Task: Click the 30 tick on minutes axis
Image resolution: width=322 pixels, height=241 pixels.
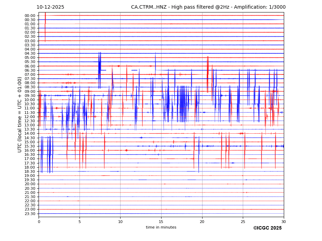Action: pyautogui.click(x=284, y=222)
